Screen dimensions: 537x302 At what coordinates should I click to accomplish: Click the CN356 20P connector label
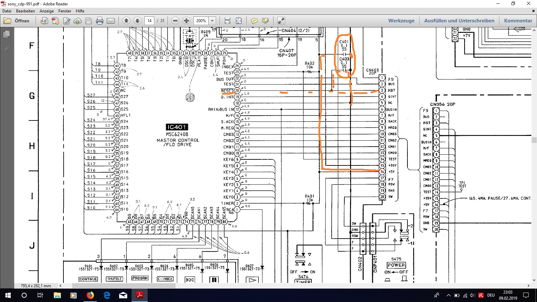pyautogui.click(x=443, y=104)
